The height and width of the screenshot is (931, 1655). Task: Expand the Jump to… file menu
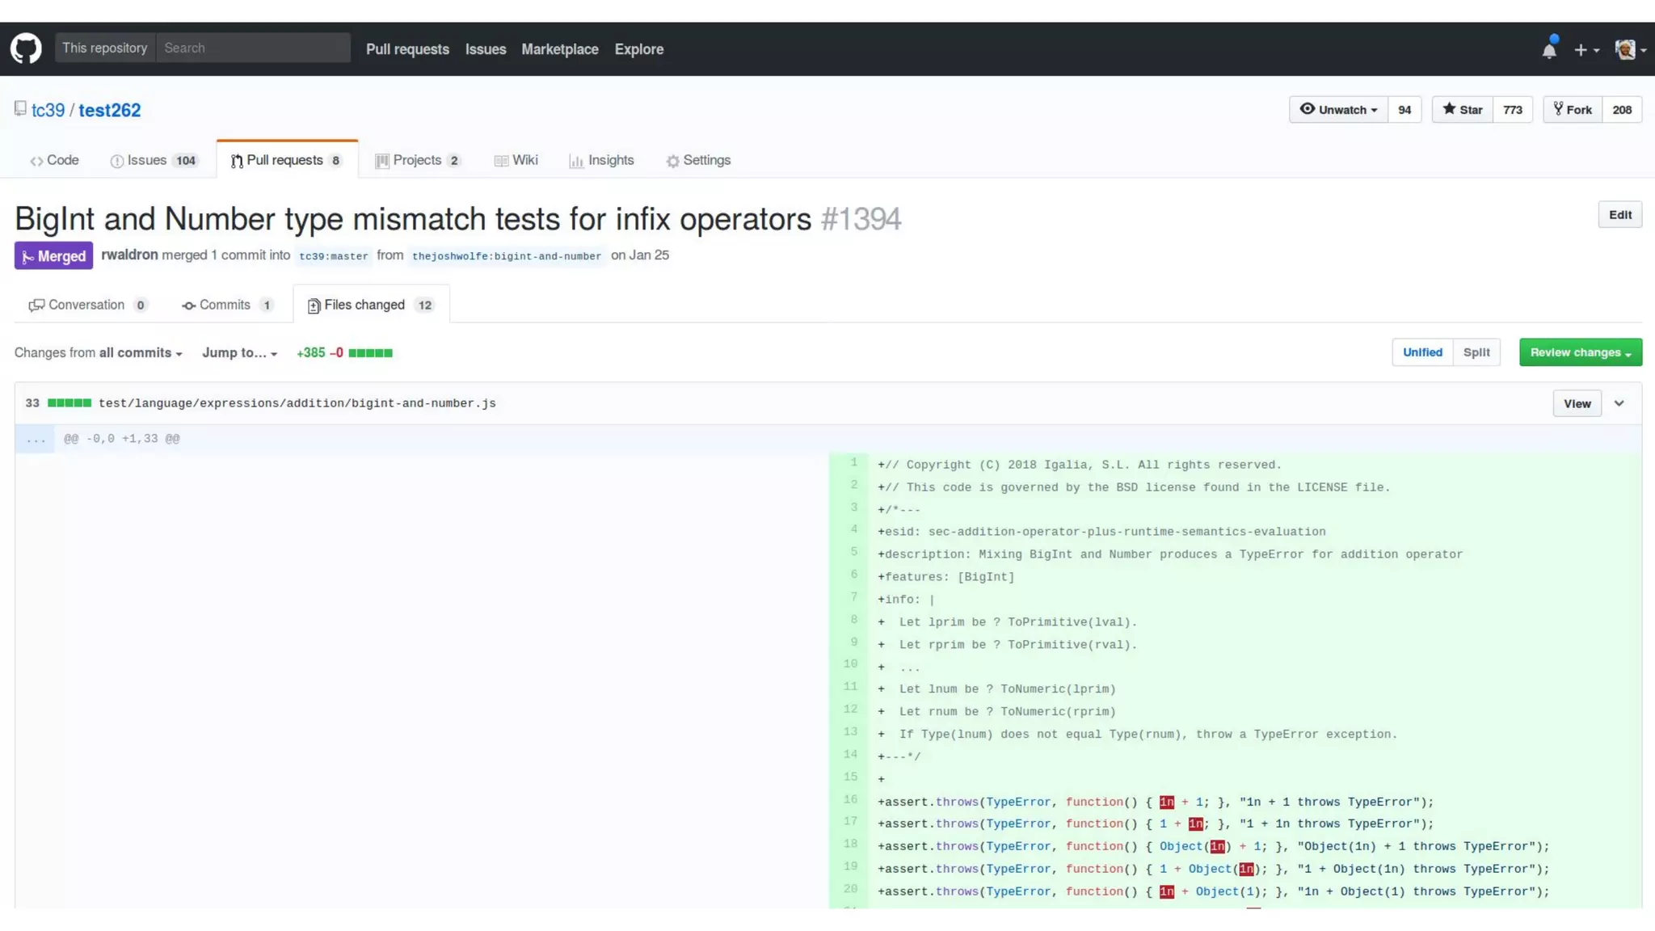239,353
